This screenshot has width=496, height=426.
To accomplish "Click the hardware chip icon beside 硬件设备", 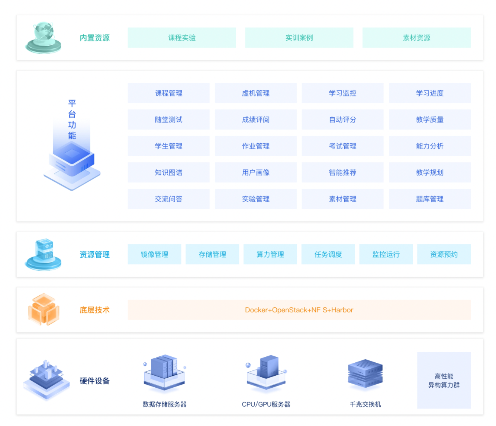I will (x=46, y=379).
